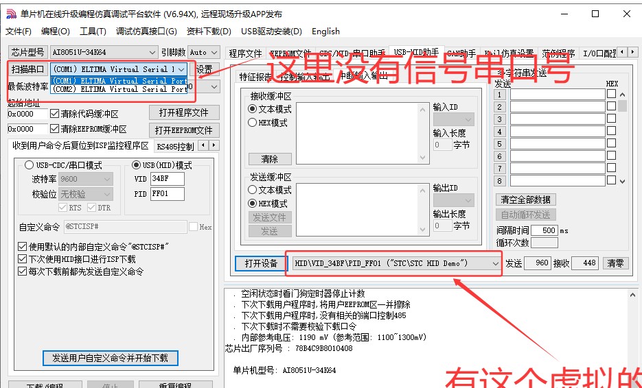642x388 pixels.
Task: Toggle 下次使用HID接口进行ISP下载 checkbox
Action: point(22,259)
